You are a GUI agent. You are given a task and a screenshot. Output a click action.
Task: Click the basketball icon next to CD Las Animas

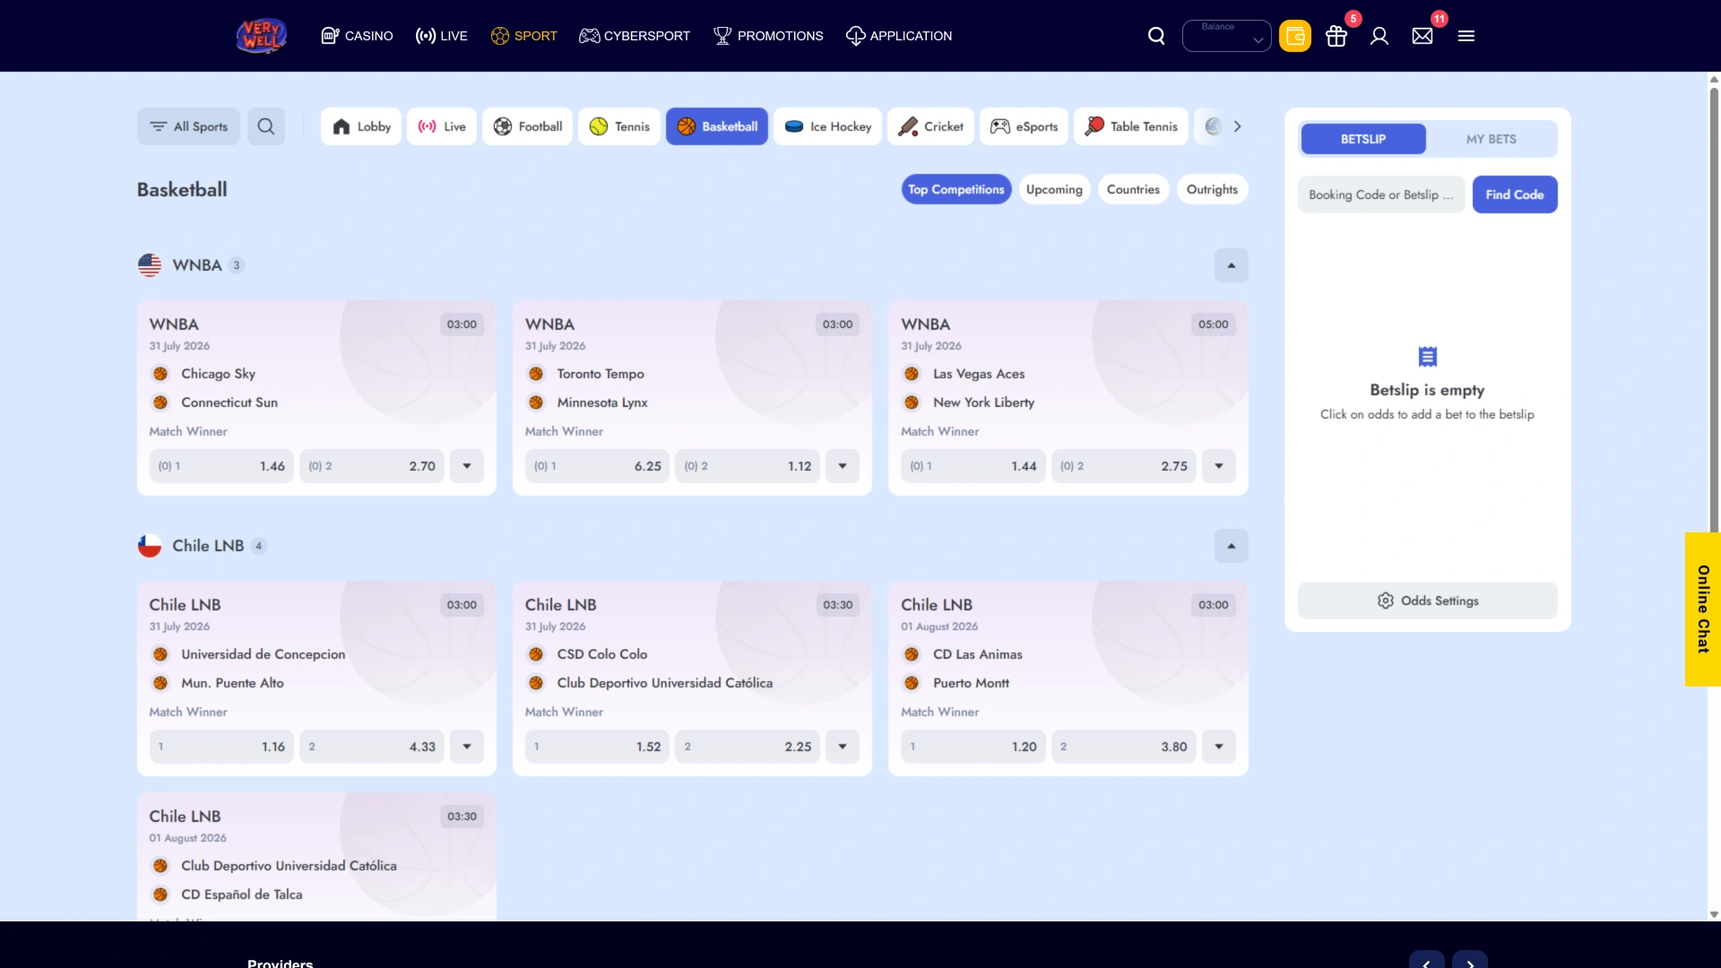[912, 654]
